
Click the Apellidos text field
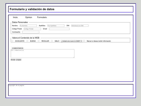pyautogui.click(x=56, y=26)
